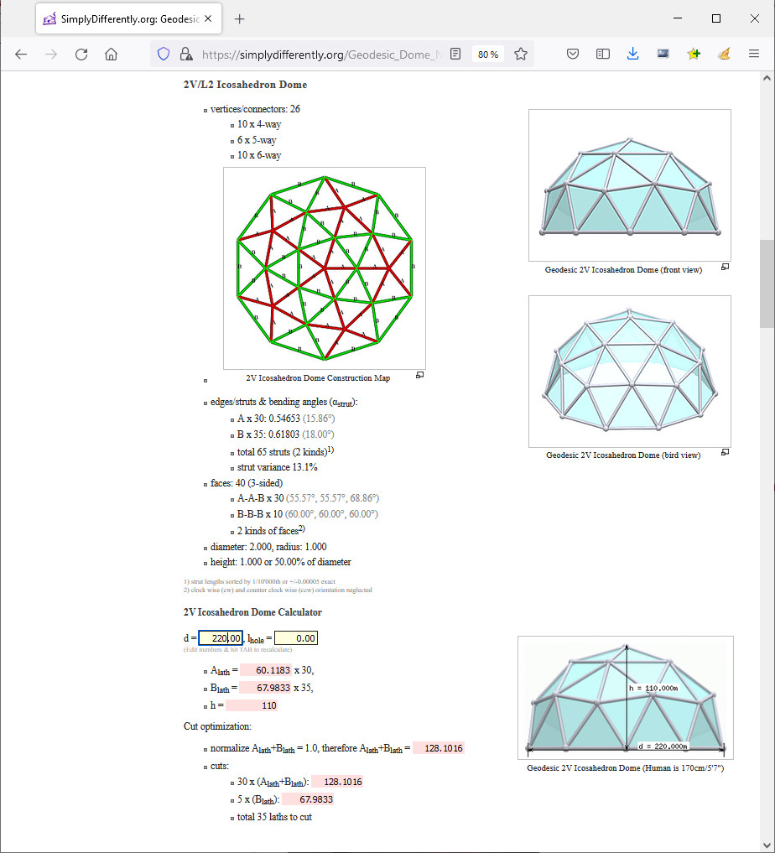The width and height of the screenshot is (775, 853).
Task: Save page to Pocket
Action: (573, 55)
